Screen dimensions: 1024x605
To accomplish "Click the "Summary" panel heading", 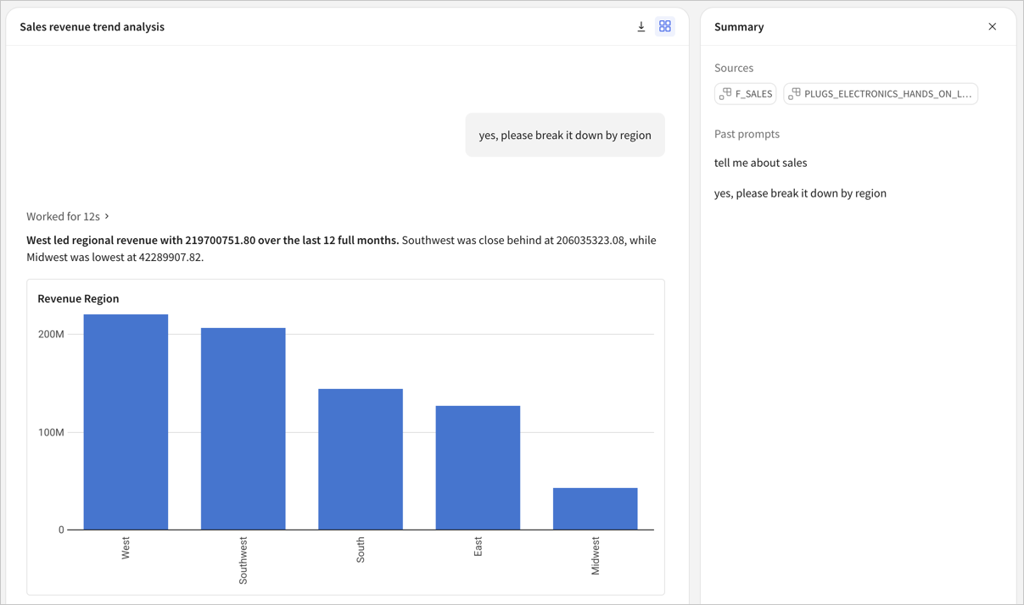I will (x=739, y=27).
